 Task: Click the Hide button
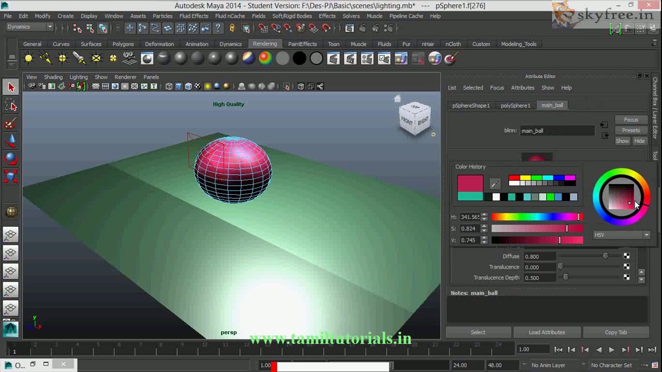pos(640,141)
